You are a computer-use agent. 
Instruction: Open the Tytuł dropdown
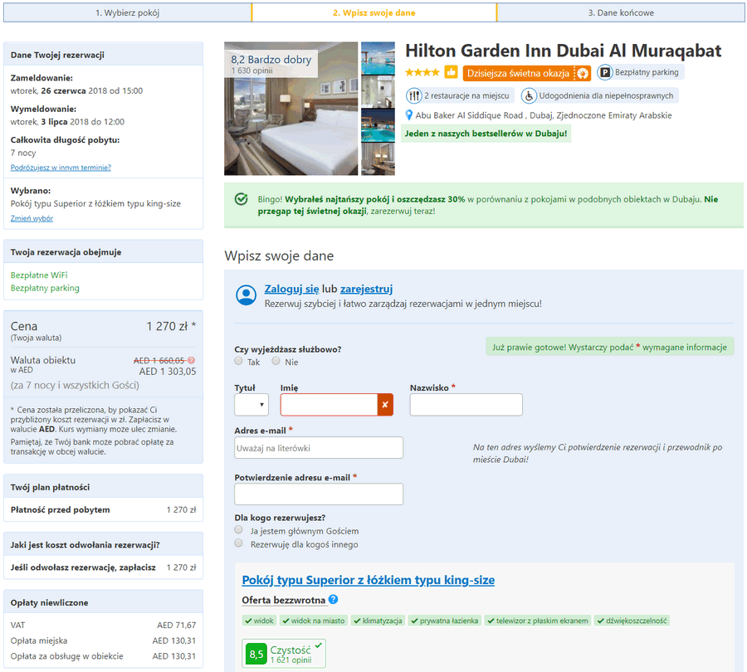point(251,404)
